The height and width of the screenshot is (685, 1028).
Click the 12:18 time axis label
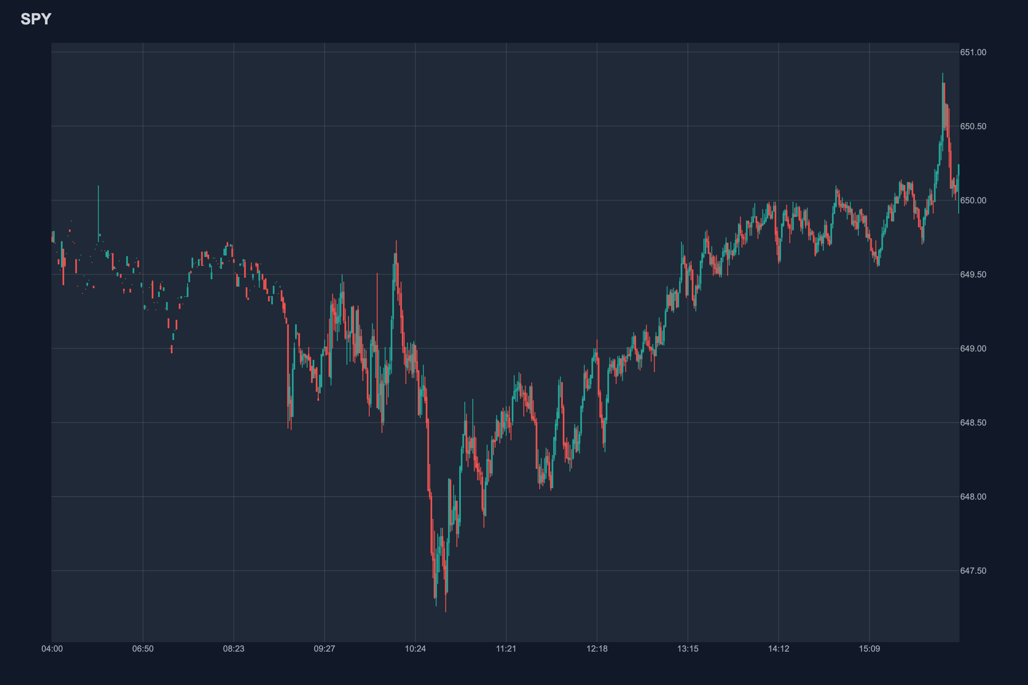(597, 649)
